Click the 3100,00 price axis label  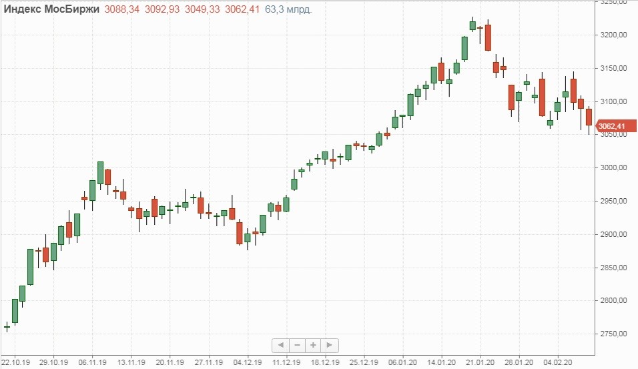pos(613,101)
